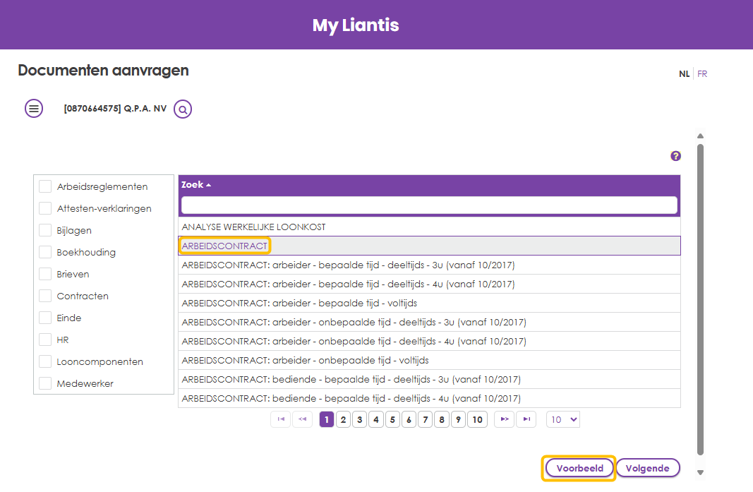Select arbeider bepaalde tijd deeltijds 3u row
753x492 pixels.
pyautogui.click(x=429, y=265)
